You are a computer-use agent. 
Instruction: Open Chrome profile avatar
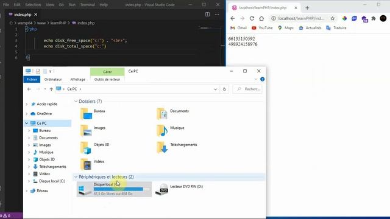coord(383,18)
